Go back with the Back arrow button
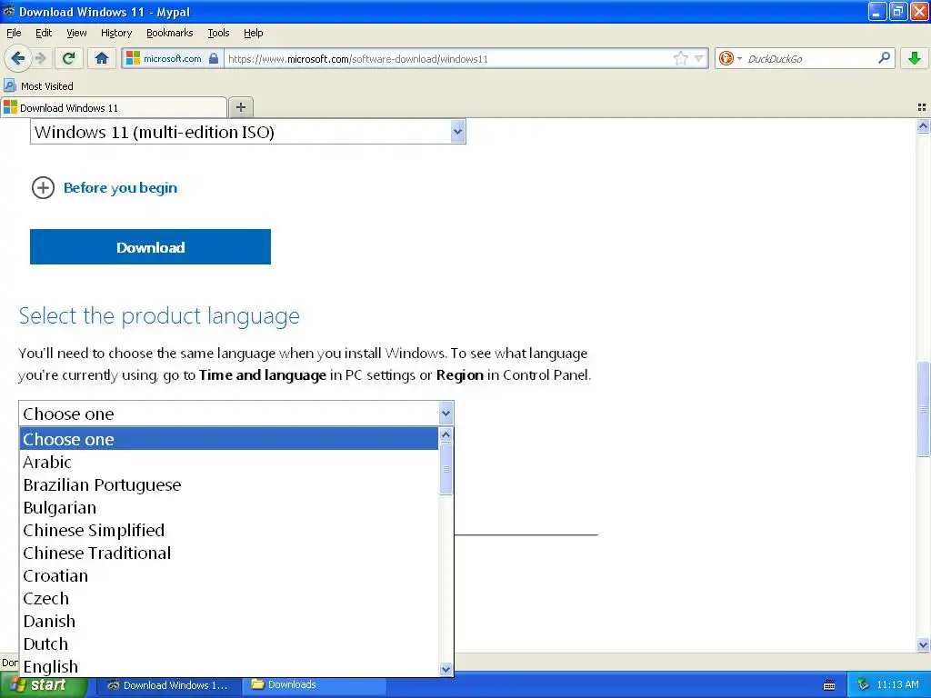The width and height of the screenshot is (931, 698). (16, 58)
